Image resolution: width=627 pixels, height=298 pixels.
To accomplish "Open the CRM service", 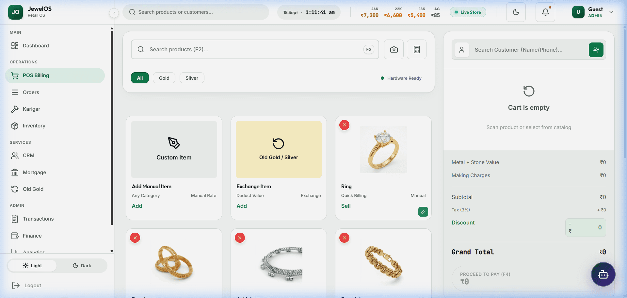I will point(55,156).
